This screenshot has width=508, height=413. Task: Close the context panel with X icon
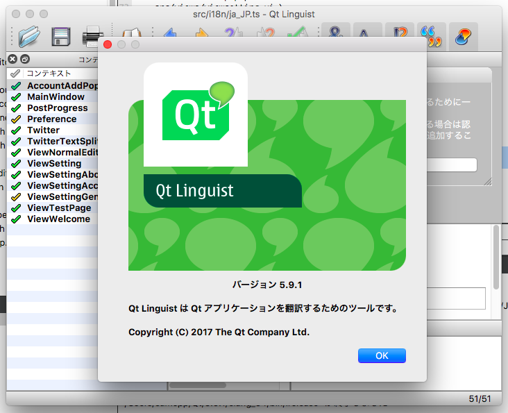coord(12,59)
